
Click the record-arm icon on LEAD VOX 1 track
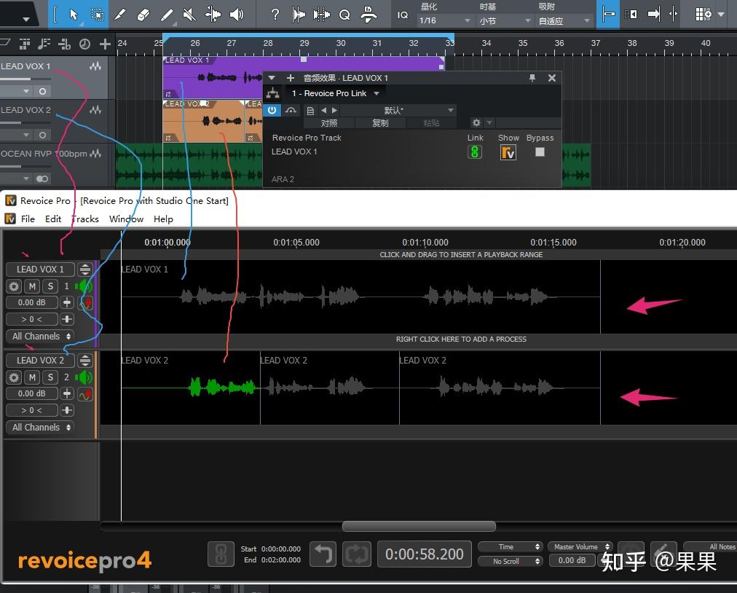click(87, 302)
